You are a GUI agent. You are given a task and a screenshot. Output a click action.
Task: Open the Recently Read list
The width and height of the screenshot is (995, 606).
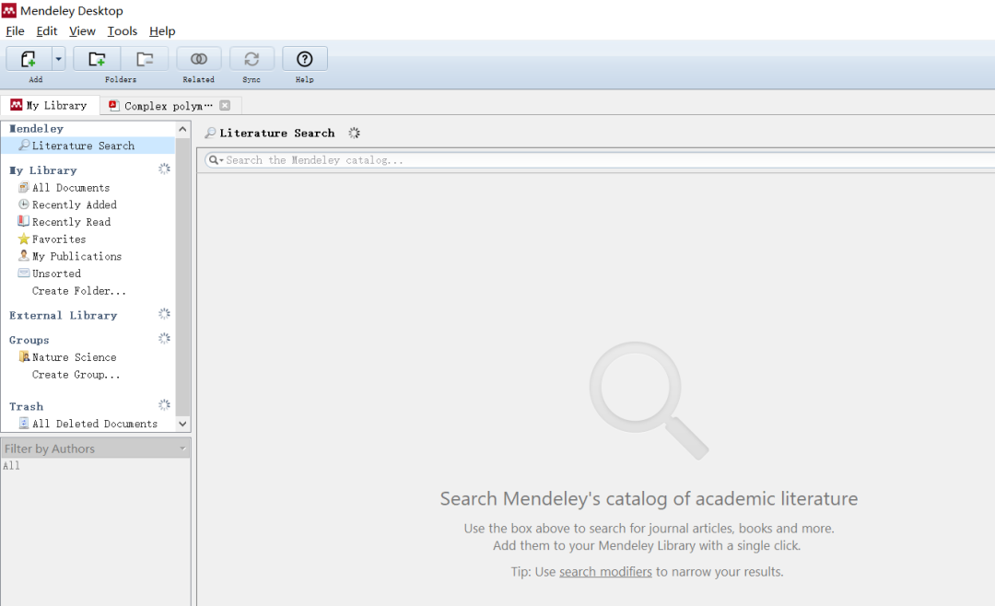(71, 222)
